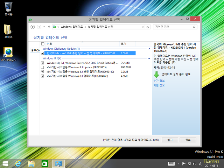Select the 보너스 folder desktop icon
The height and width of the screenshot is (168, 224).
(8, 31)
